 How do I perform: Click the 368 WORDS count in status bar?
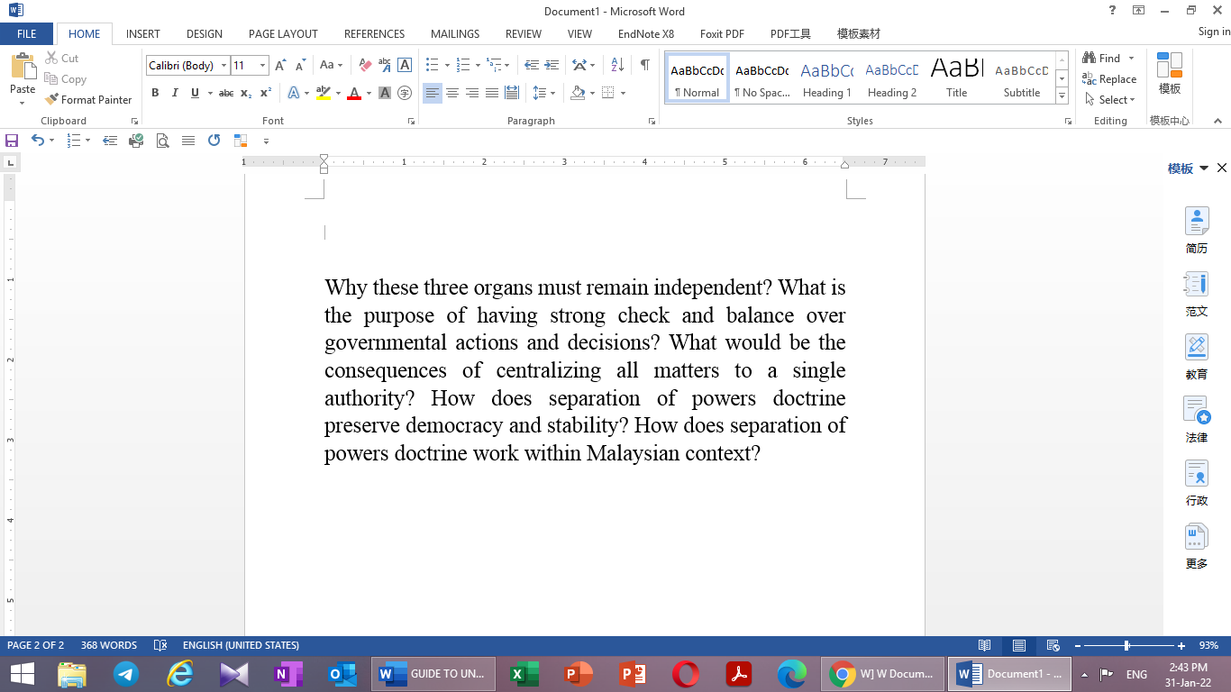[109, 645]
